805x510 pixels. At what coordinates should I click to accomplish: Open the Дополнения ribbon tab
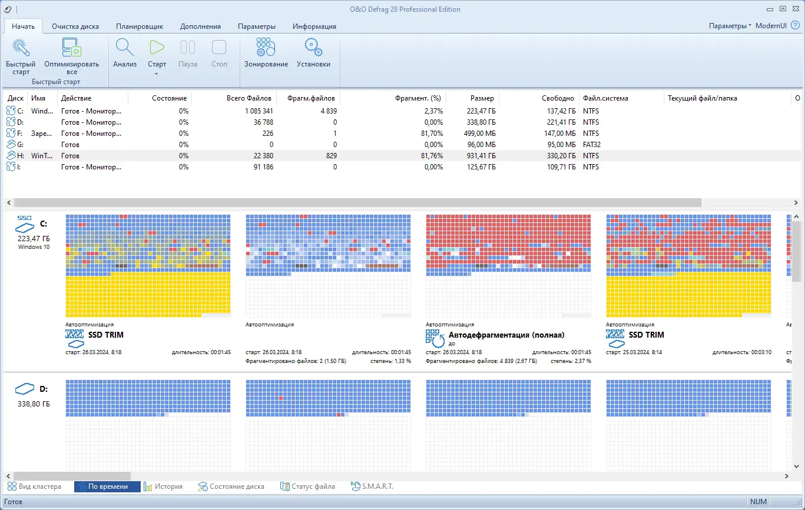pyautogui.click(x=200, y=26)
